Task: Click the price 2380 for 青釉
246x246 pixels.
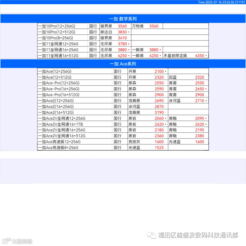Action: (200, 136)
